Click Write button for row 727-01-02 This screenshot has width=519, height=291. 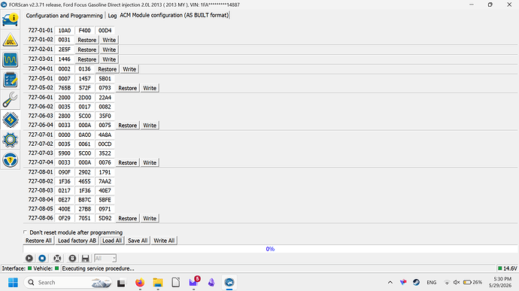tap(109, 40)
